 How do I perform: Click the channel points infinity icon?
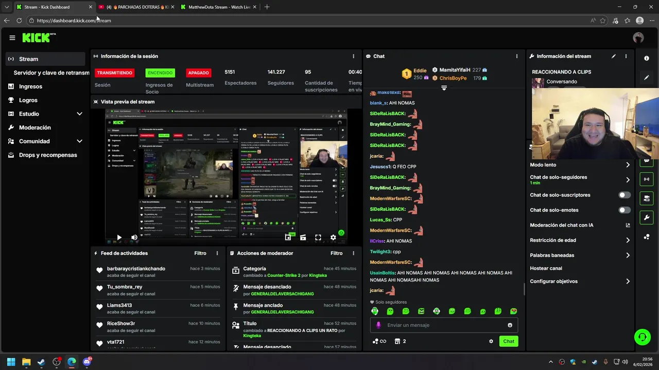[x=379, y=341]
